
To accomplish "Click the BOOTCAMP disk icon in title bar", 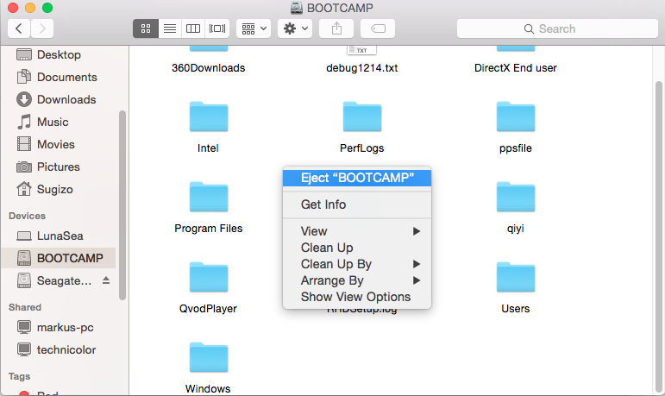I will 297,8.
